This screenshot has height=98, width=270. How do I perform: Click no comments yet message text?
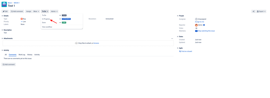(18, 58)
